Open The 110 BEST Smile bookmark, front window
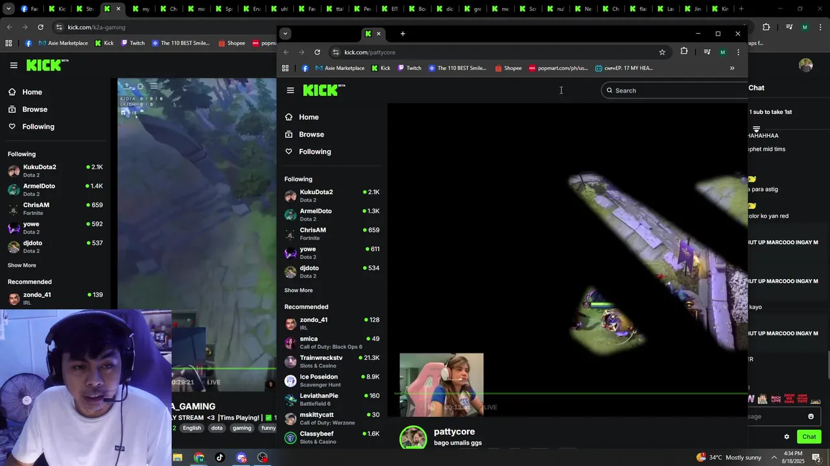 tap(456, 68)
